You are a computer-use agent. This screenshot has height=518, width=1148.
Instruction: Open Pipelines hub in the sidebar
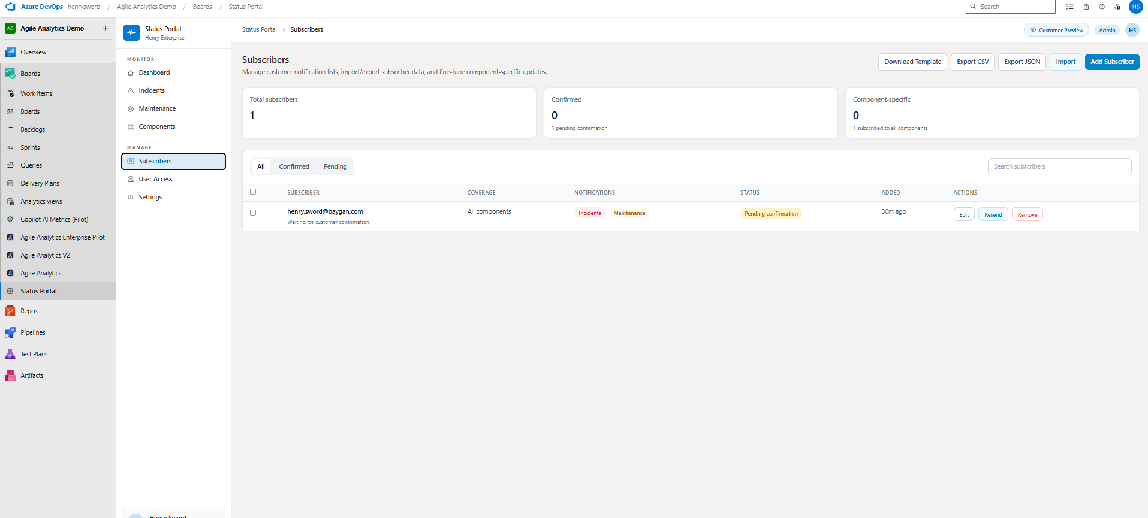(x=58, y=332)
